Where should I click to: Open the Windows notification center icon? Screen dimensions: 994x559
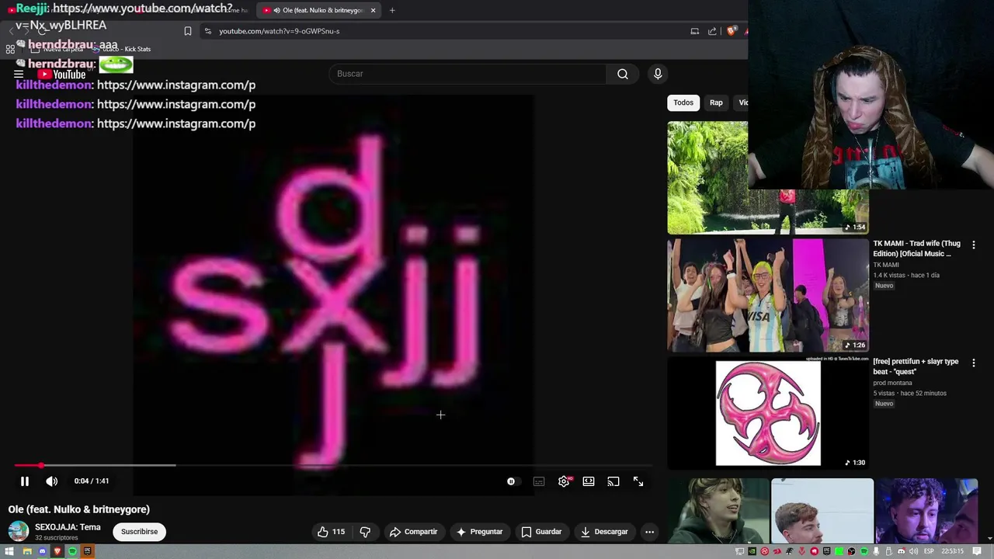(977, 551)
